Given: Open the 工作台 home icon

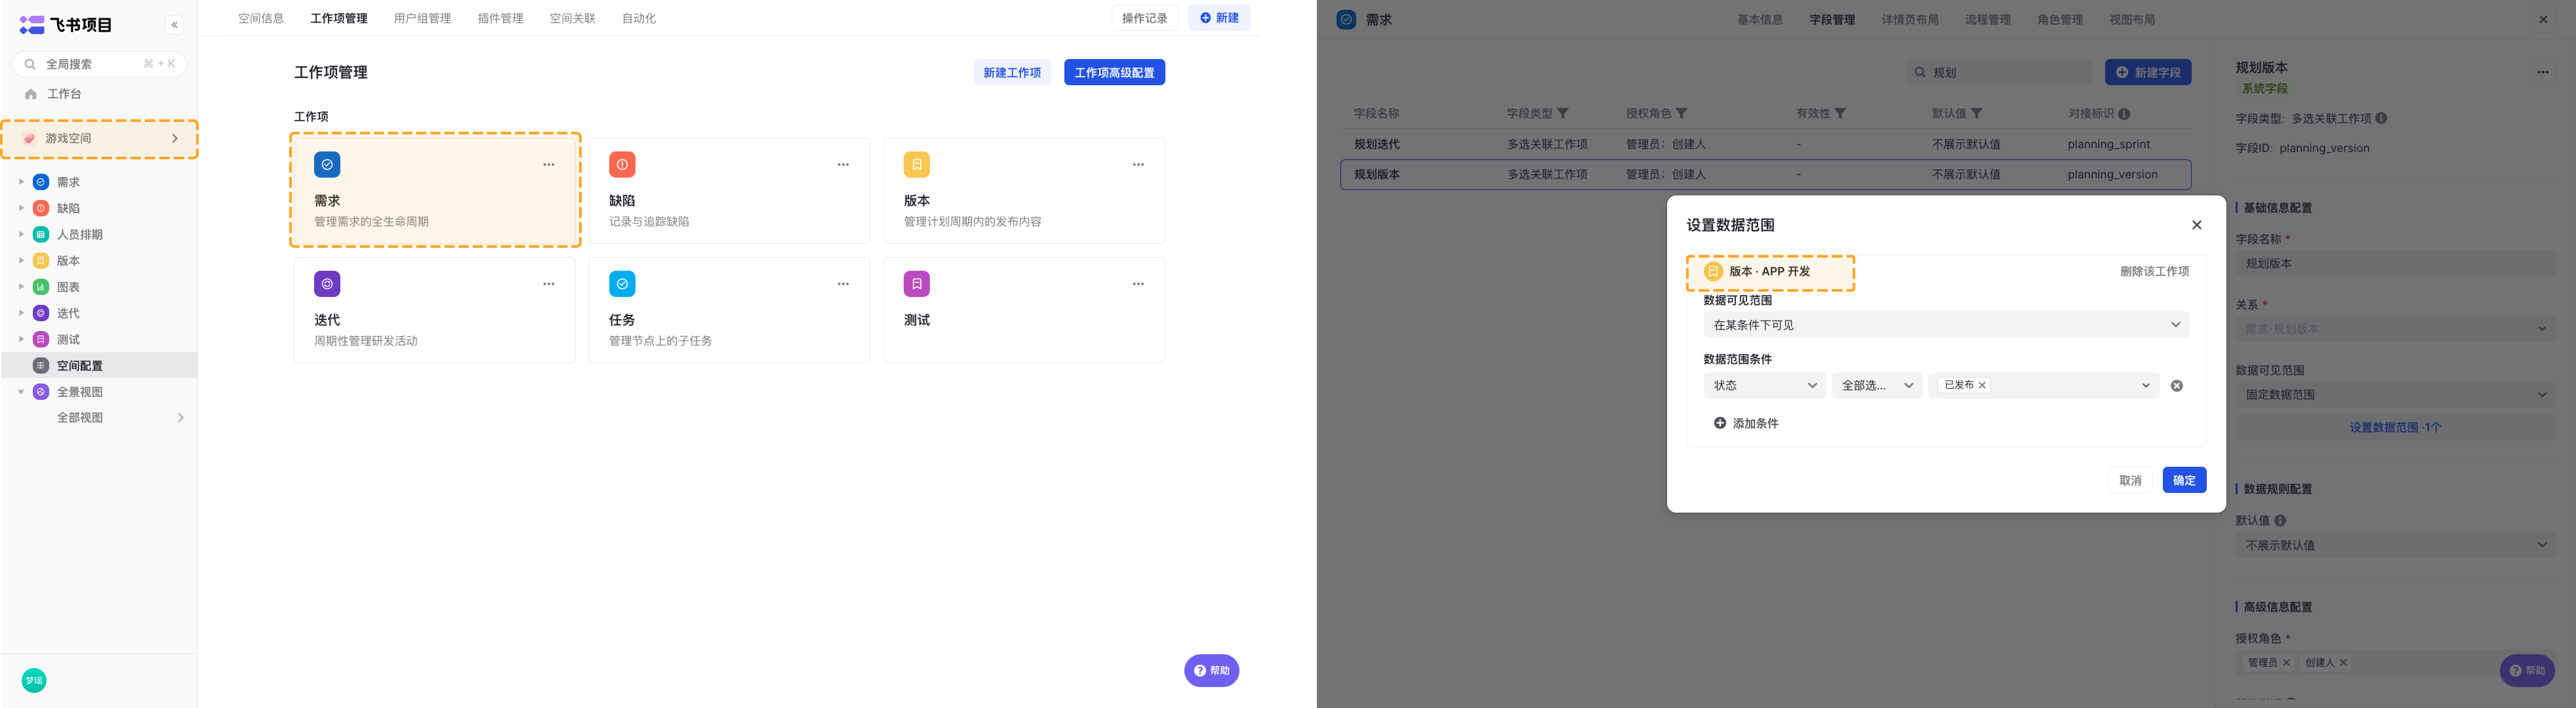Looking at the screenshot, I should [x=31, y=94].
